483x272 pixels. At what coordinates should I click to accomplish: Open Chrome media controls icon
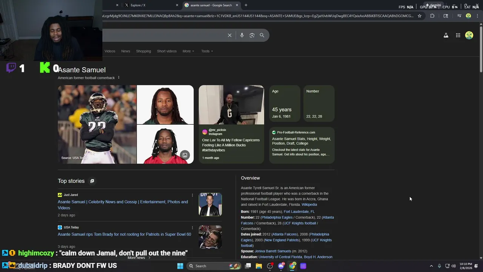459,16
